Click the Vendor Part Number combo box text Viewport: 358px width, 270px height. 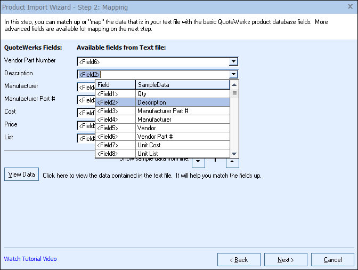(x=153, y=62)
